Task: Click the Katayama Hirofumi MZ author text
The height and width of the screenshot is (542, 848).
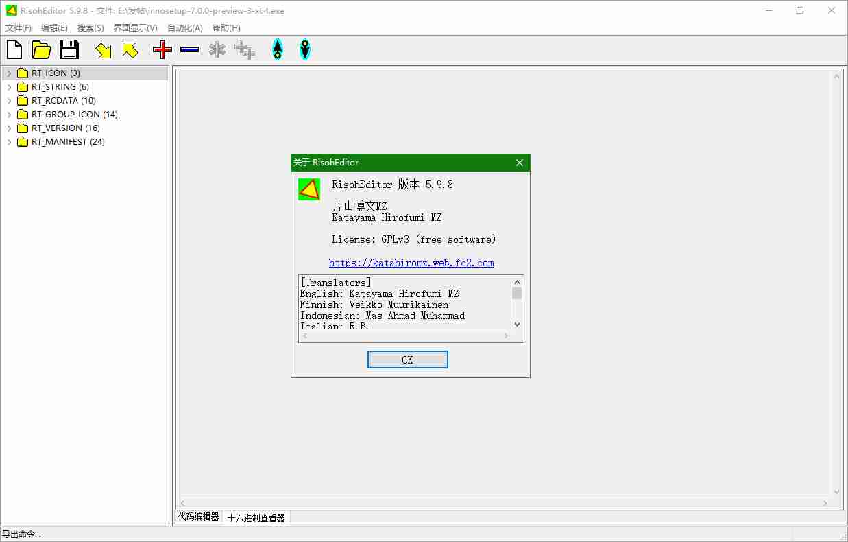Action: [x=387, y=217]
